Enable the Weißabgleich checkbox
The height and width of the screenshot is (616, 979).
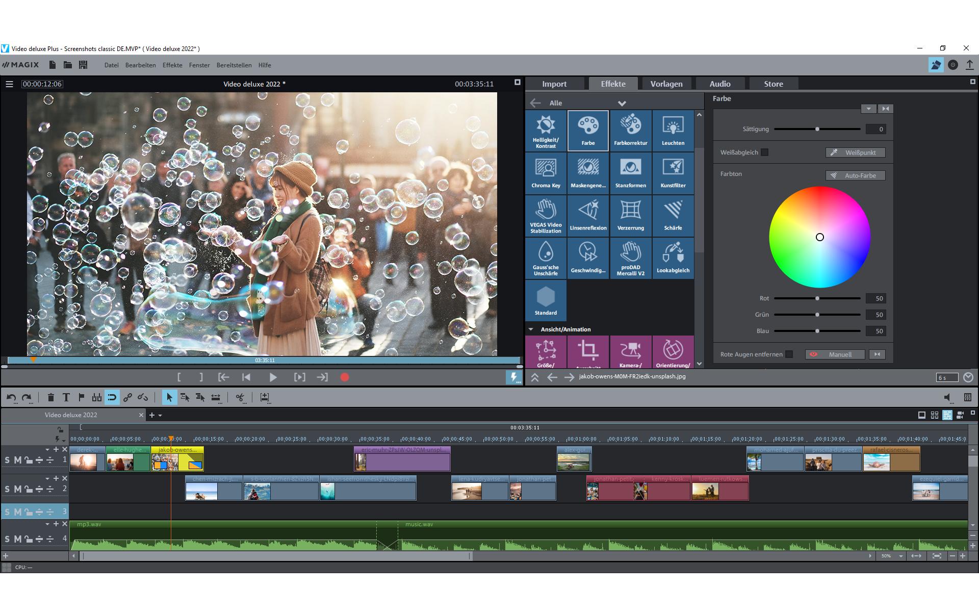pos(764,152)
